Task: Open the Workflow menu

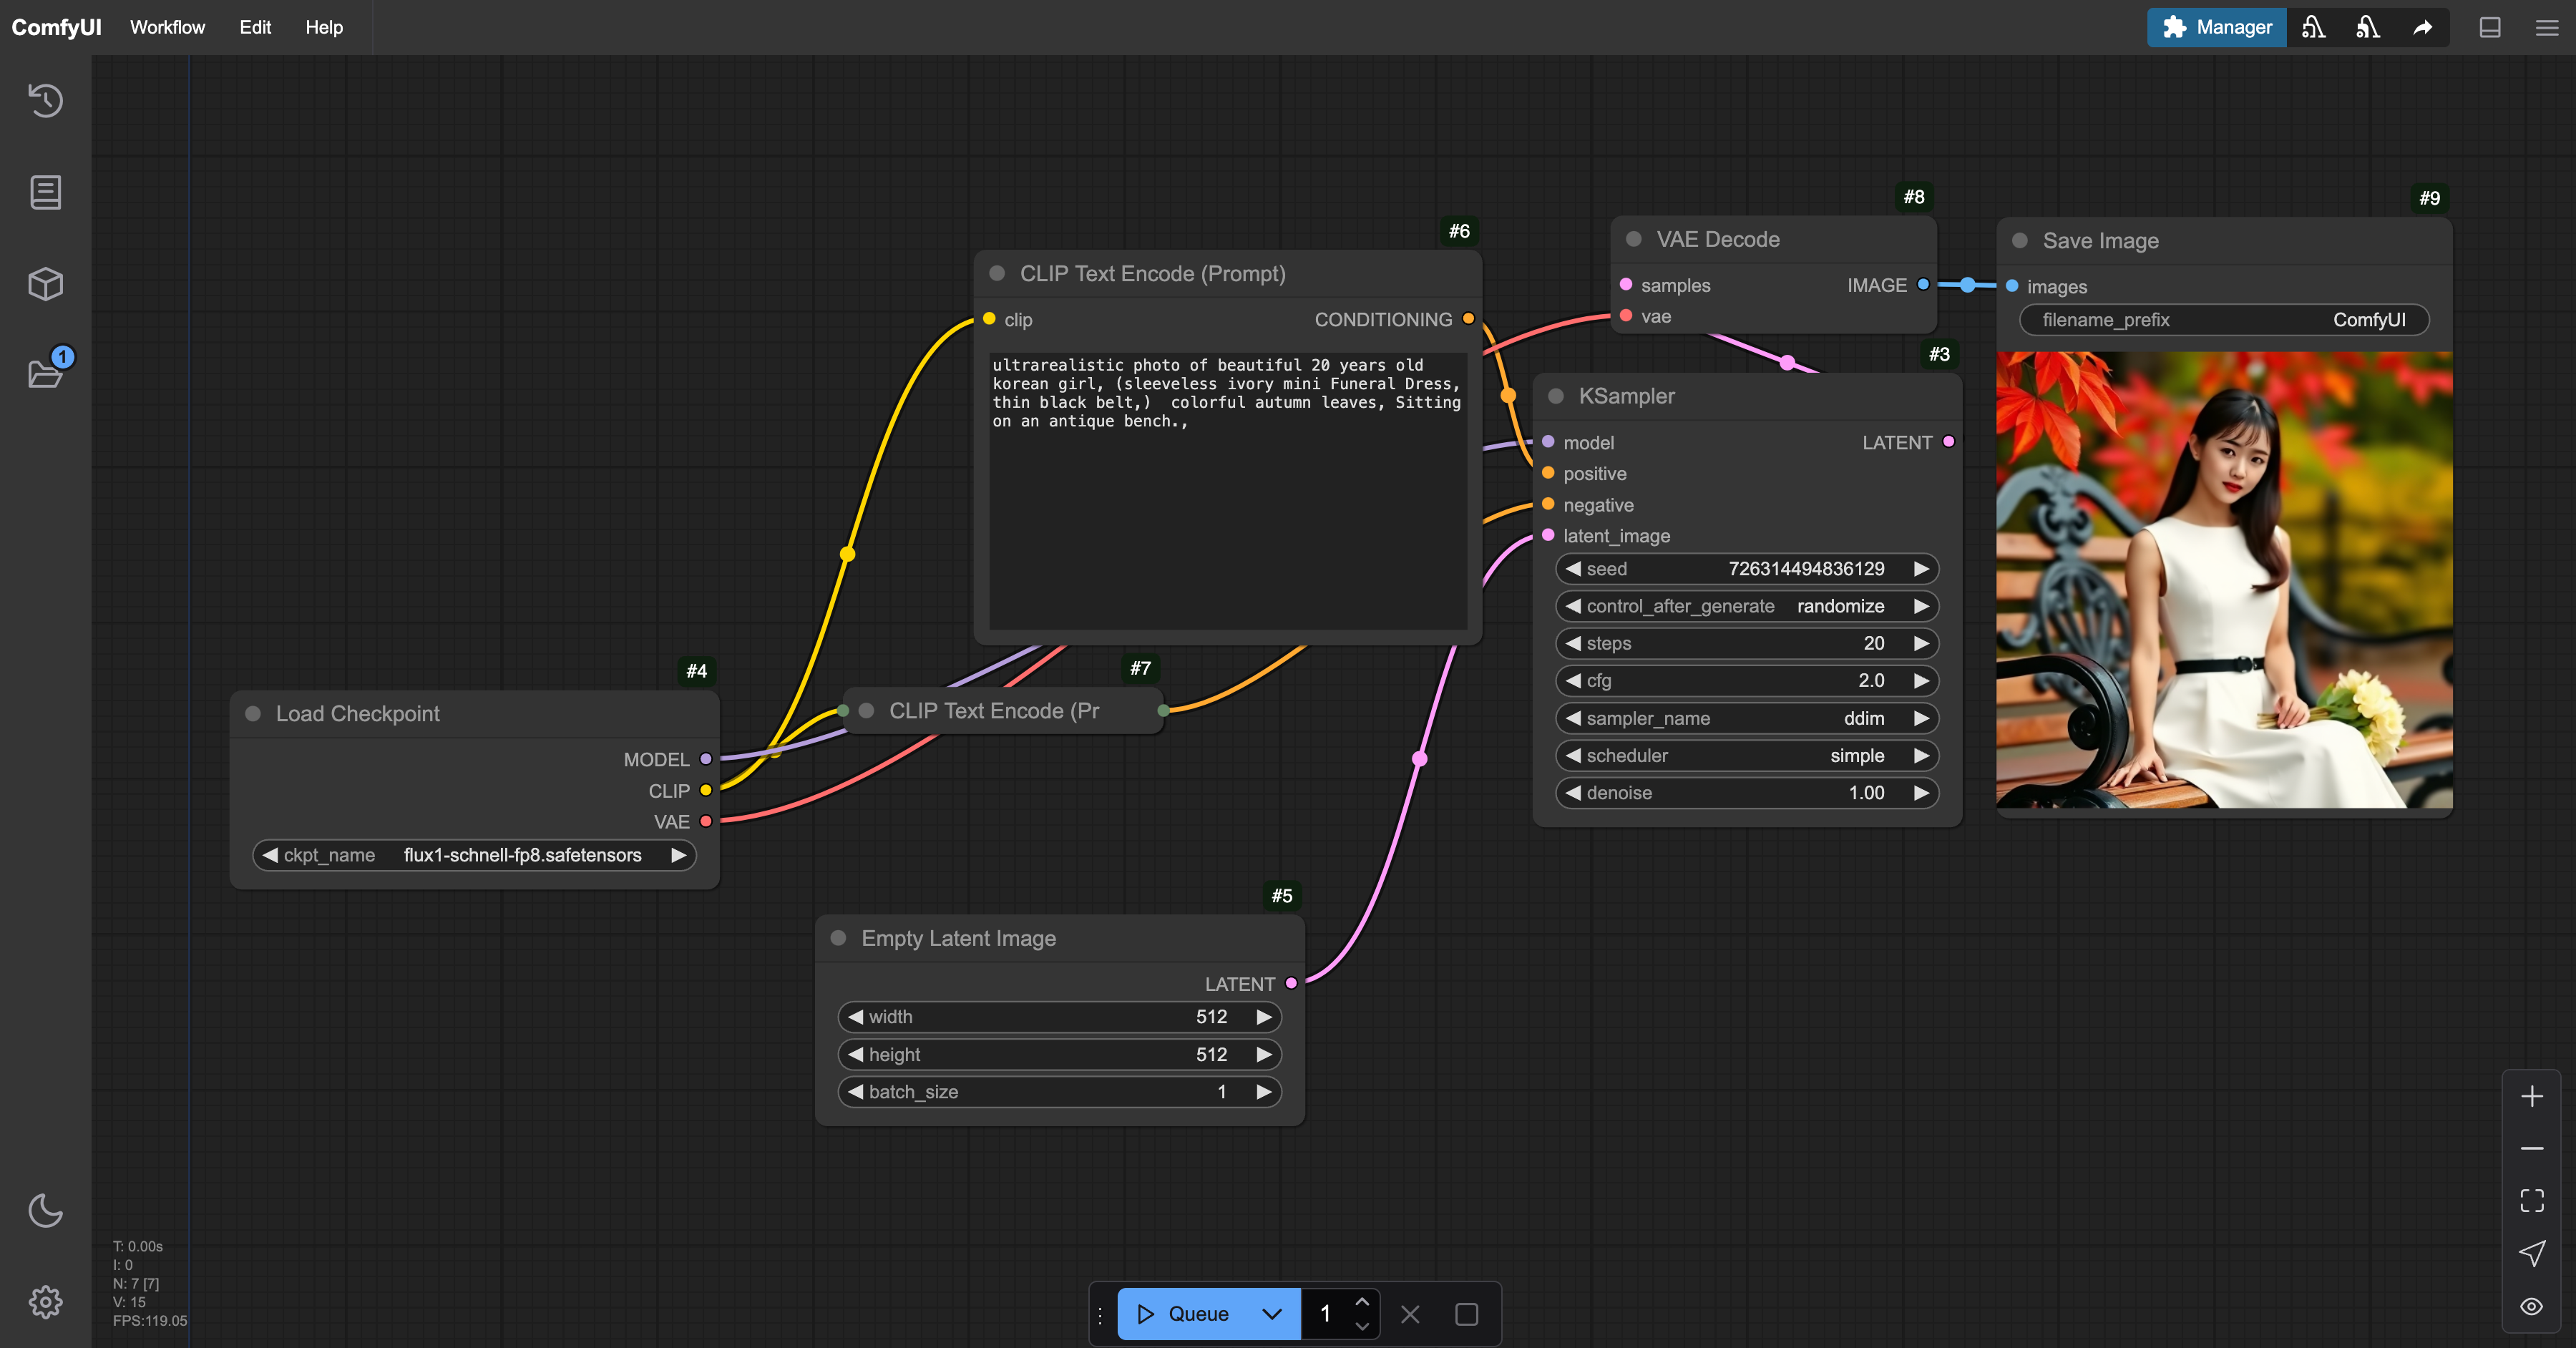Action: coord(167,27)
